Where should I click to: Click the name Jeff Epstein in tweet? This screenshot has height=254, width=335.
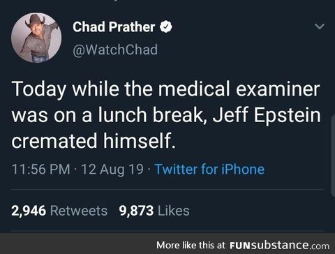click(267, 115)
